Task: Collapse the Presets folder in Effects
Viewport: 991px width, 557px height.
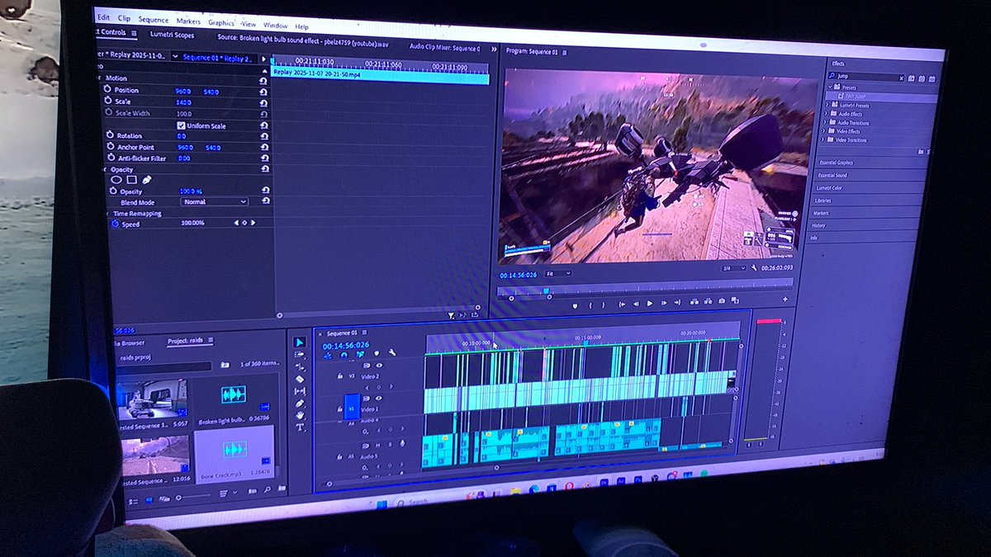Action: tap(831, 87)
